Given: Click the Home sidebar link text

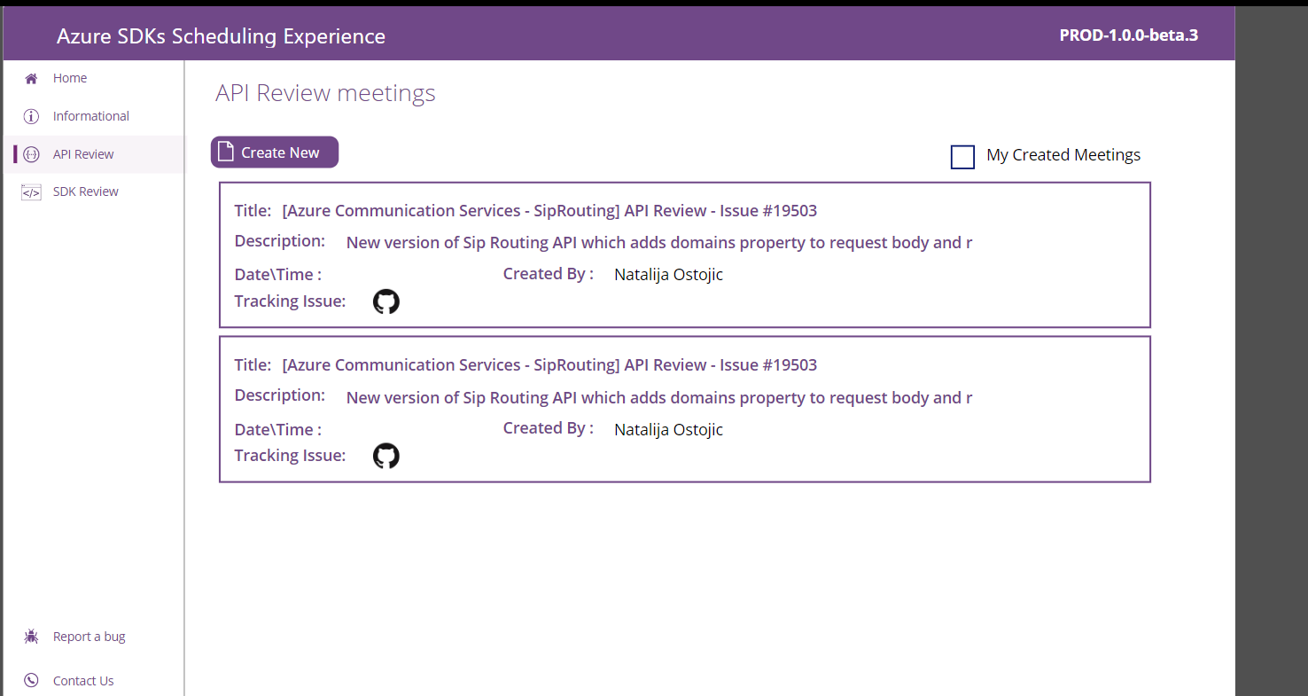Looking at the screenshot, I should point(70,78).
